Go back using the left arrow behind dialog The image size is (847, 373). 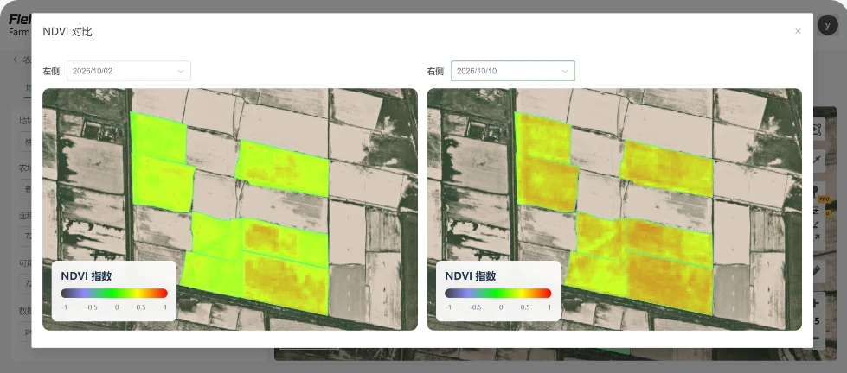[x=15, y=60]
